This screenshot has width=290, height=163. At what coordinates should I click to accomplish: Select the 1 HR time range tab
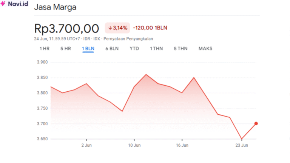click(45, 49)
